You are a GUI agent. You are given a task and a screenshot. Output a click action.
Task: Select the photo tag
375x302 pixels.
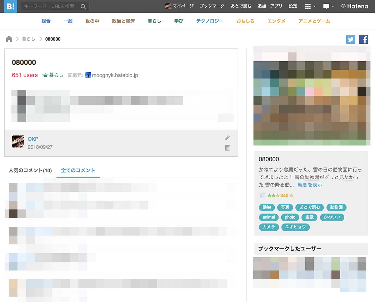290,217
